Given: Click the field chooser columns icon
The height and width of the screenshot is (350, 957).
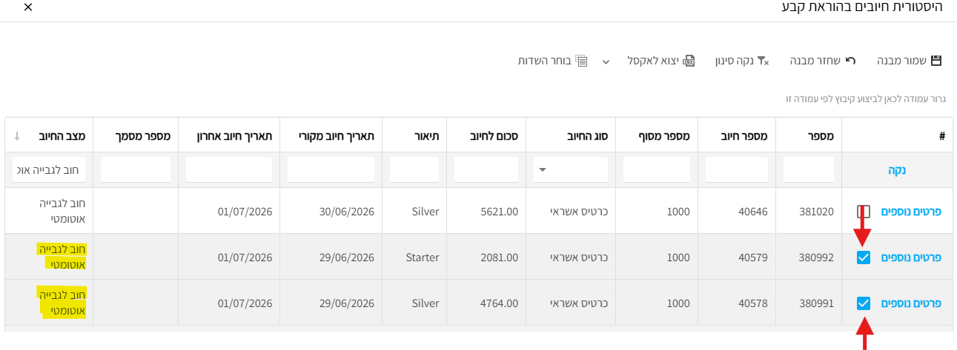Looking at the screenshot, I should pos(582,61).
